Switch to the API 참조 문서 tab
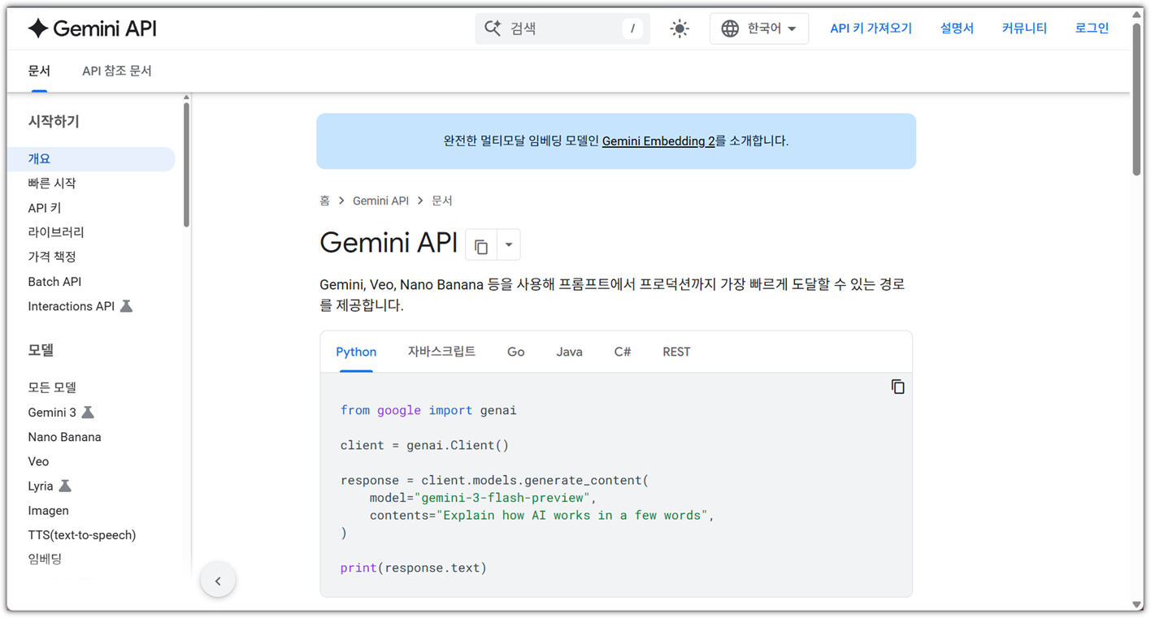The height and width of the screenshot is (618, 1151). (117, 71)
